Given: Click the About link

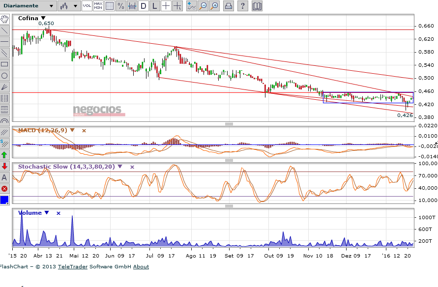Looking at the screenshot, I should [x=141, y=267].
